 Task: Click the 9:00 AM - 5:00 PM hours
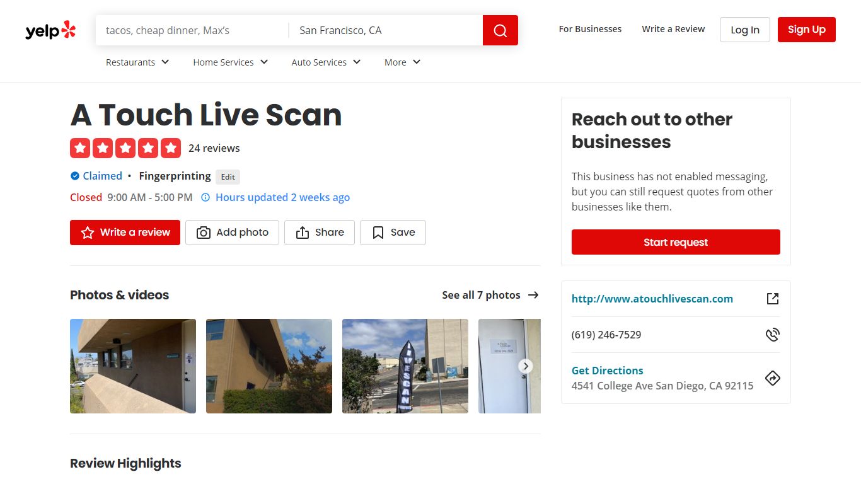[x=150, y=197]
